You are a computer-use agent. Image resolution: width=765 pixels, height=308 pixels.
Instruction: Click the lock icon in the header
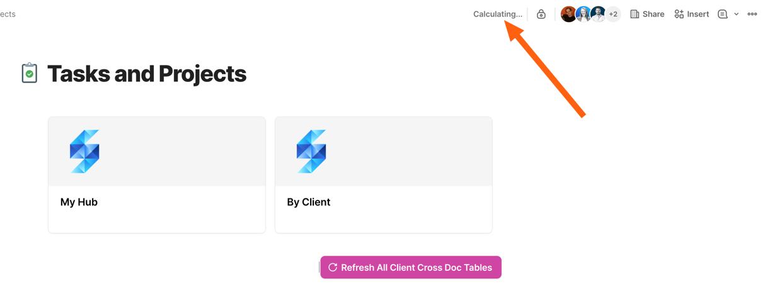(541, 14)
